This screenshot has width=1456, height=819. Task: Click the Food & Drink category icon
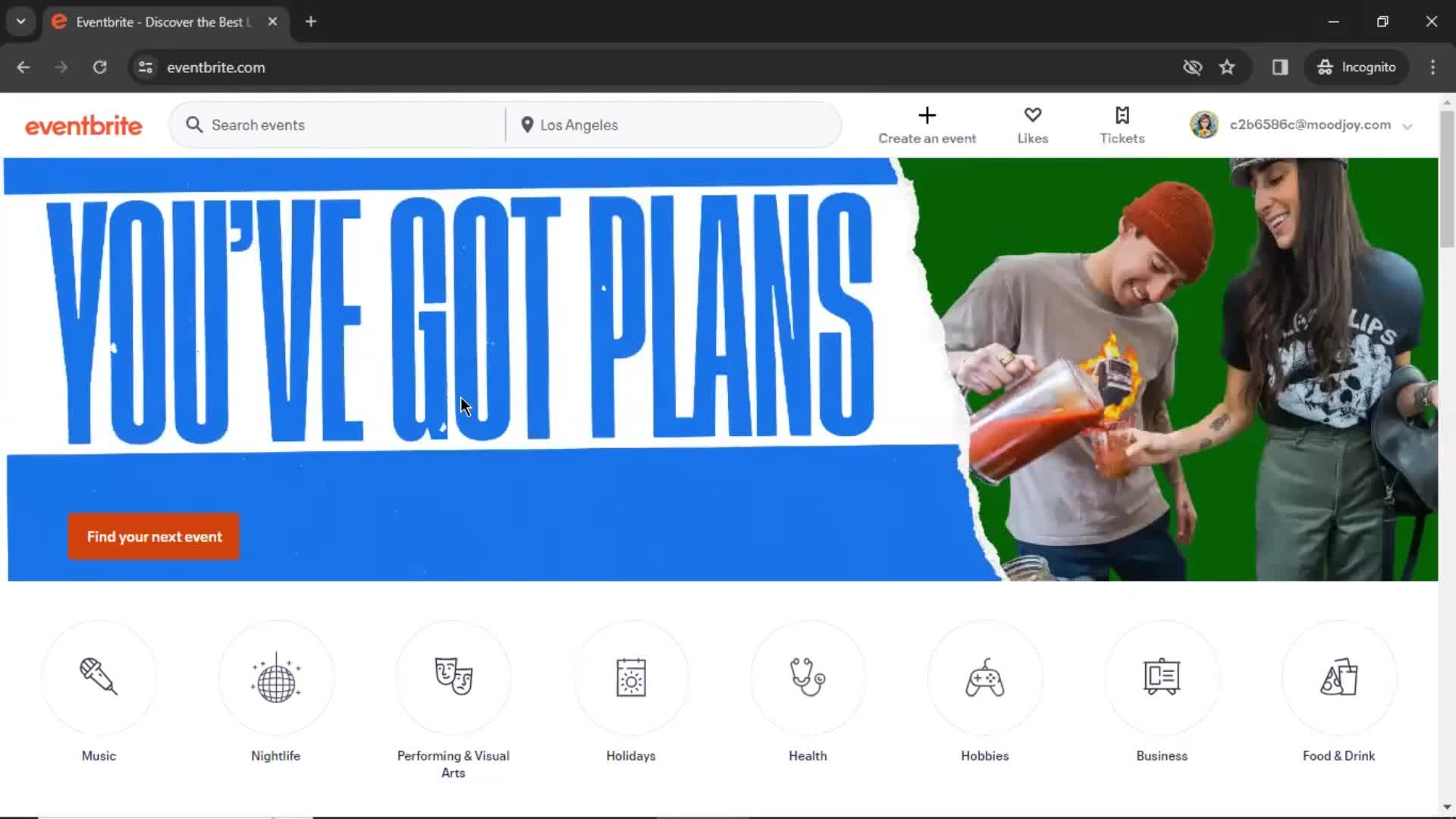1339,677
